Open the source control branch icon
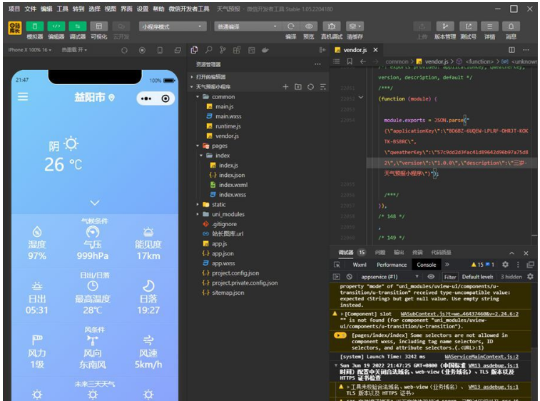The image size is (540, 401). (x=223, y=50)
